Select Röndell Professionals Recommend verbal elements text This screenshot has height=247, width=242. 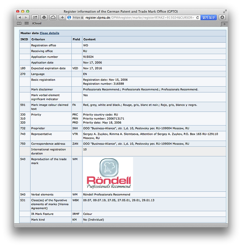coord(107,194)
